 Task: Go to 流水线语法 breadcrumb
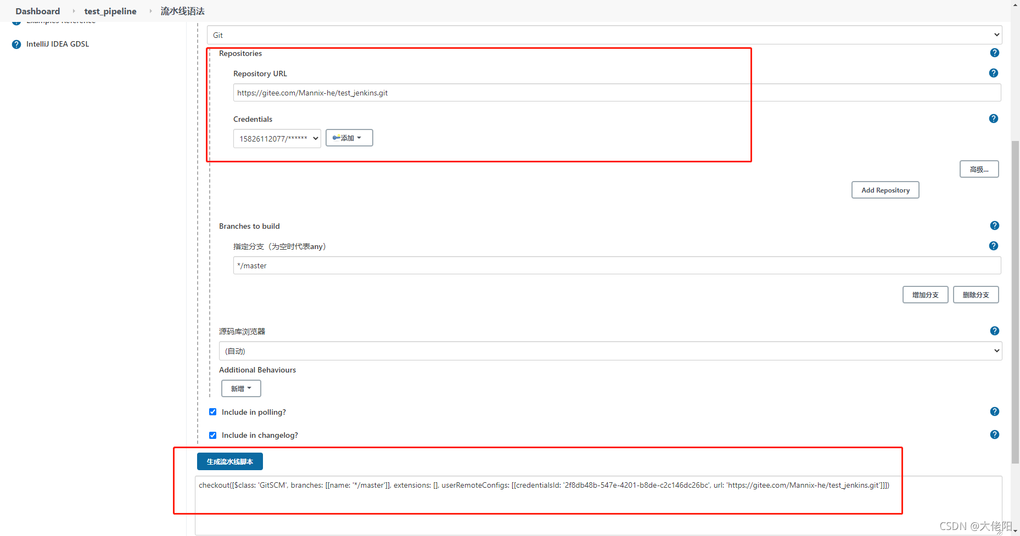point(183,11)
